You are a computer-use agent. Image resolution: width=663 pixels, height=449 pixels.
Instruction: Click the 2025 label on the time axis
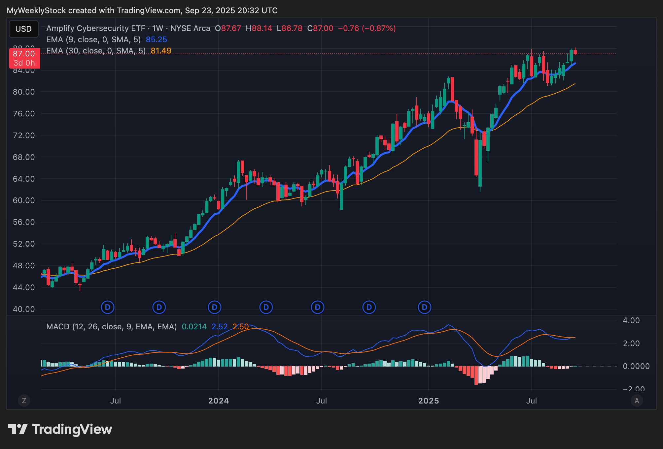coord(428,401)
